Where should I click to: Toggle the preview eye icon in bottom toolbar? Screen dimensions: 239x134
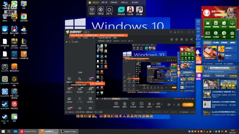(x=174, y=104)
